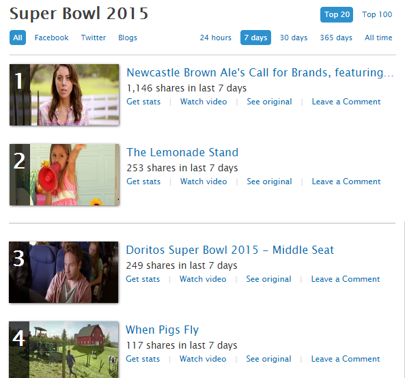Open Doritos Super Bowl 2015 Middle Seat title
The width and height of the screenshot is (405, 378).
point(230,250)
